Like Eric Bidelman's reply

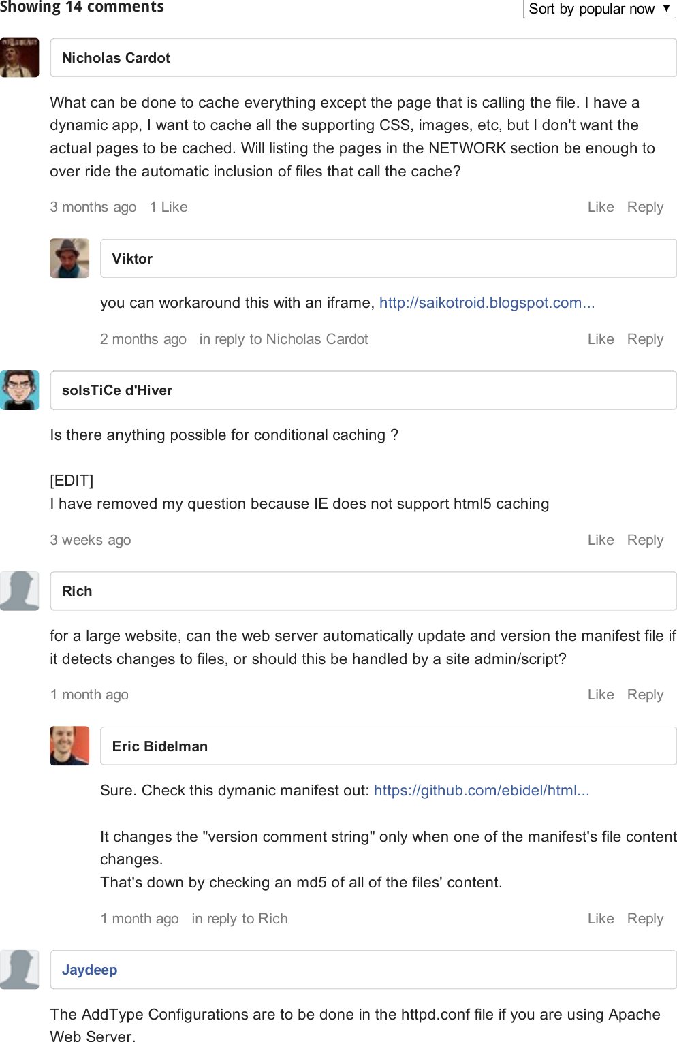coord(601,919)
